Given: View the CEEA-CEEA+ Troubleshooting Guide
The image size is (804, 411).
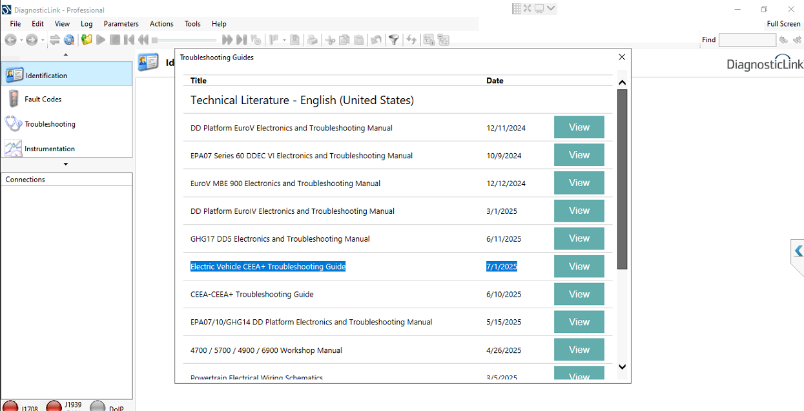Looking at the screenshot, I should click(x=579, y=294).
